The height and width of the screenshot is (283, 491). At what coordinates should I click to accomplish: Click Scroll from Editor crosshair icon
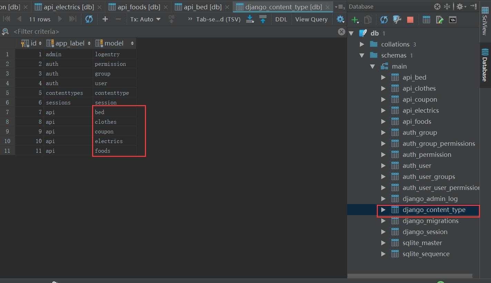point(437,7)
